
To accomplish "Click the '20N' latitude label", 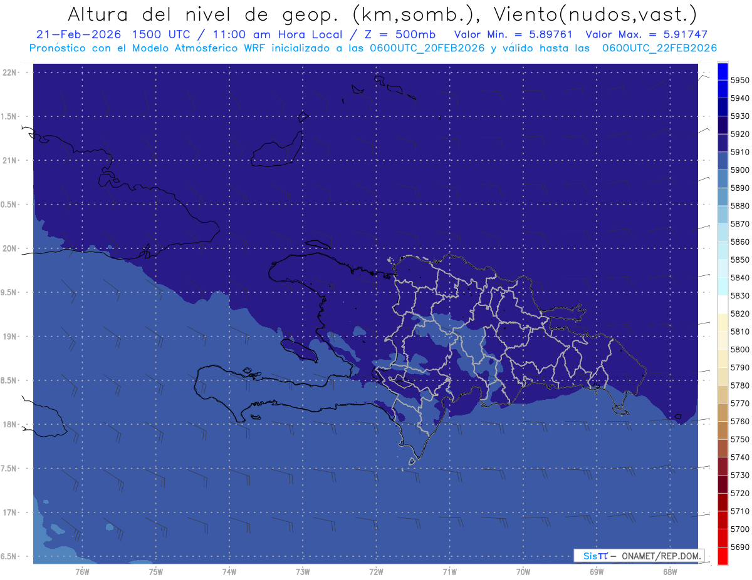I will coord(11,248).
